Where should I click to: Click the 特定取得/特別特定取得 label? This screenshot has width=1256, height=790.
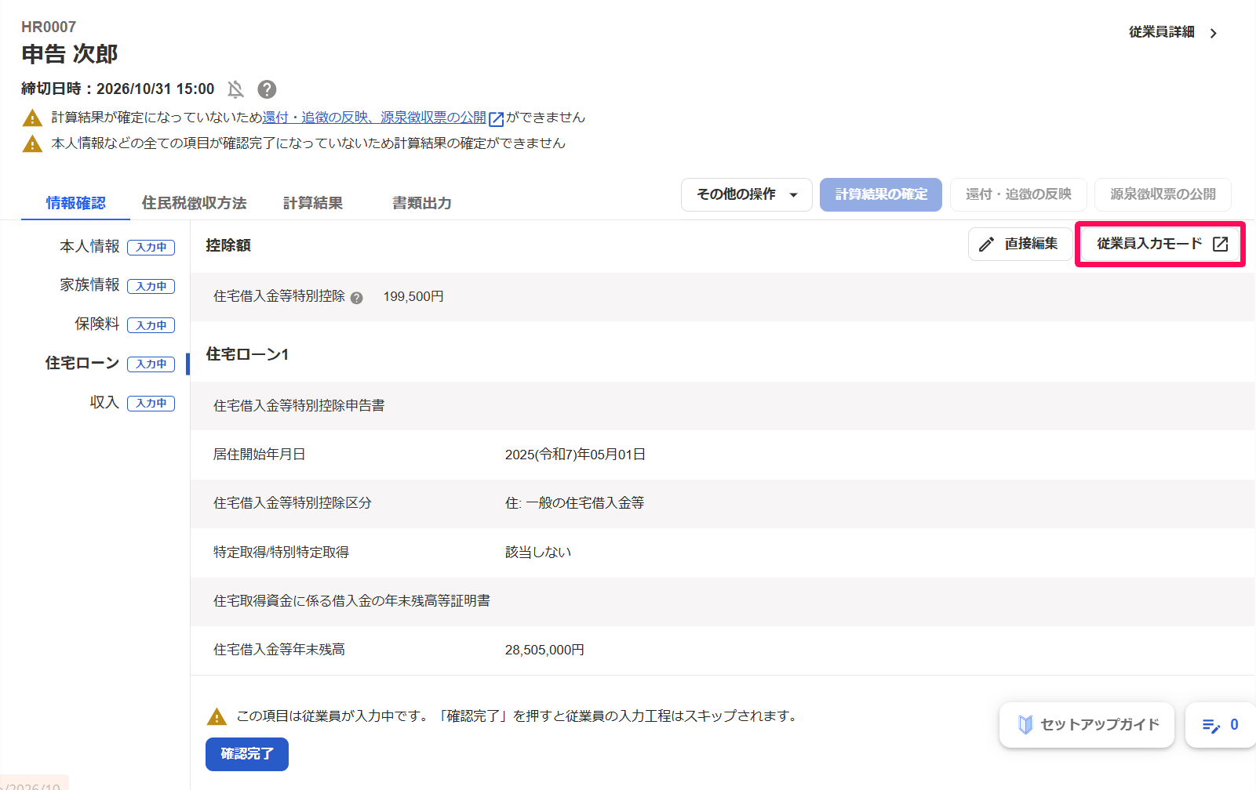click(281, 553)
